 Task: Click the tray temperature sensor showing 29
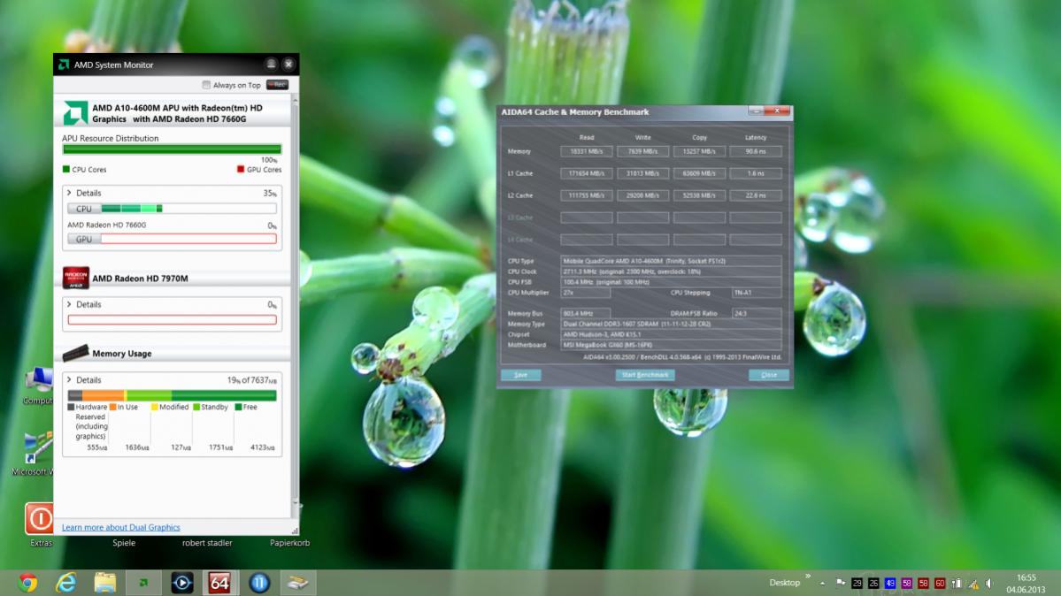coord(857,583)
